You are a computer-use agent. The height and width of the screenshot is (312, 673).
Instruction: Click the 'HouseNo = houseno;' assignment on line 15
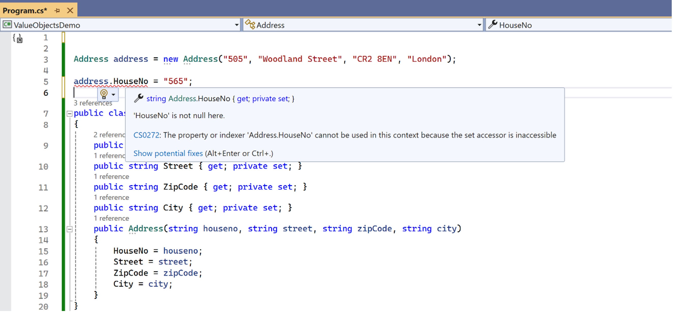pos(158,251)
